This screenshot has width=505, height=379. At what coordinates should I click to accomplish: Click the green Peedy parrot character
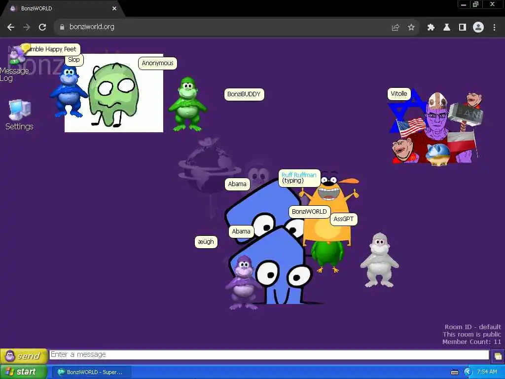tap(327, 256)
